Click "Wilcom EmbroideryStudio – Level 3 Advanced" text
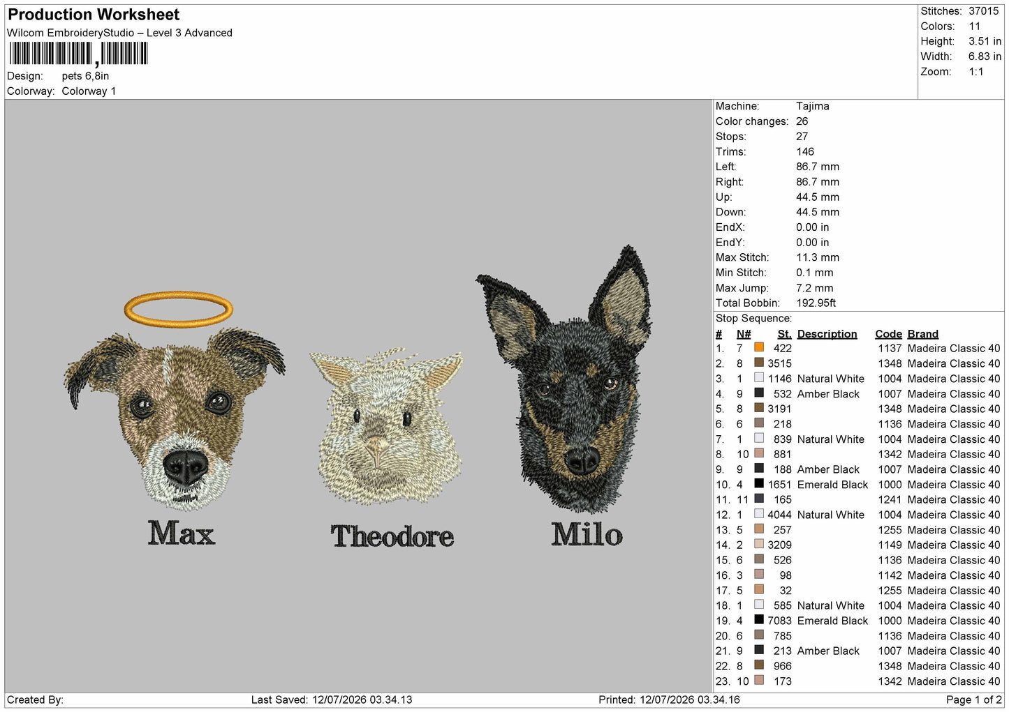 pos(119,33)
